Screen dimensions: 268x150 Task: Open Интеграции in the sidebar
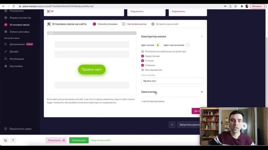pos(17,59)
